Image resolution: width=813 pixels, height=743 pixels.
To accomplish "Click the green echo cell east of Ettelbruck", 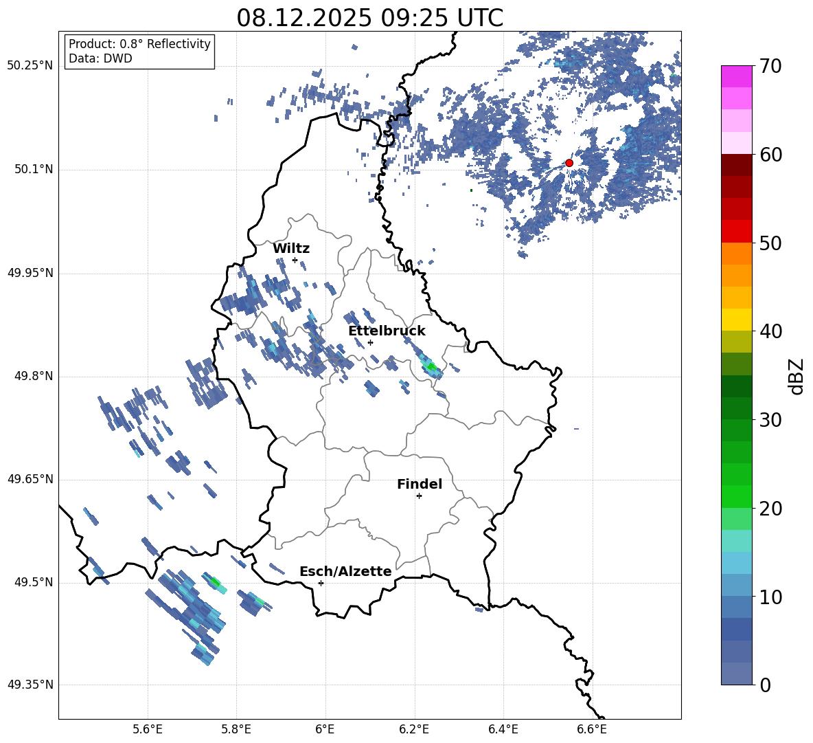I will click(x=431, y=367).
